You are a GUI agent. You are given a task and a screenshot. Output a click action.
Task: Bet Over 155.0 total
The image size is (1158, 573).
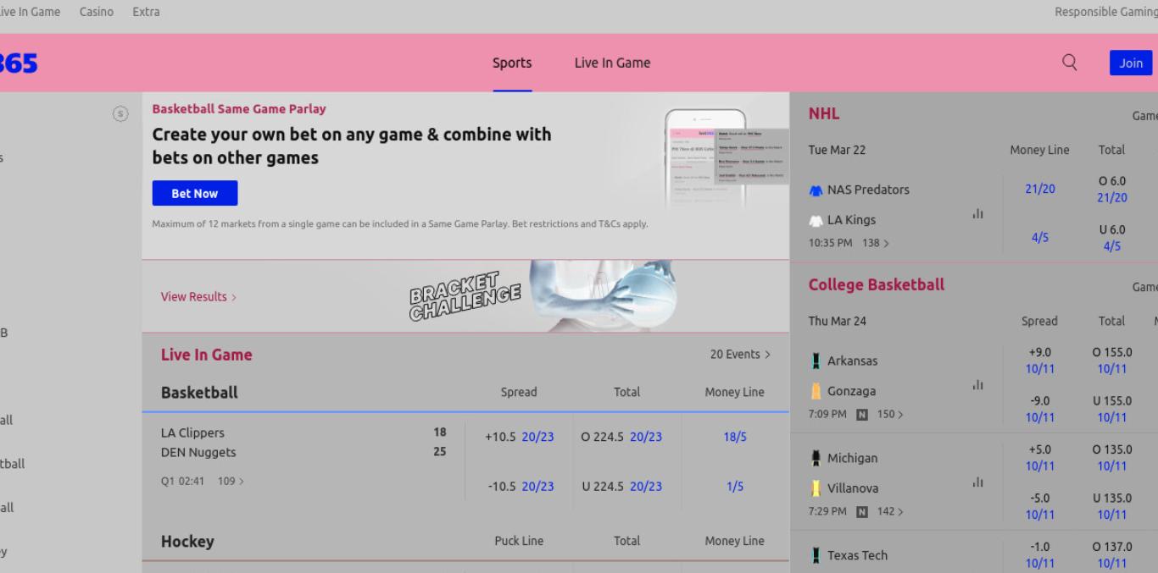[1112, 361]
